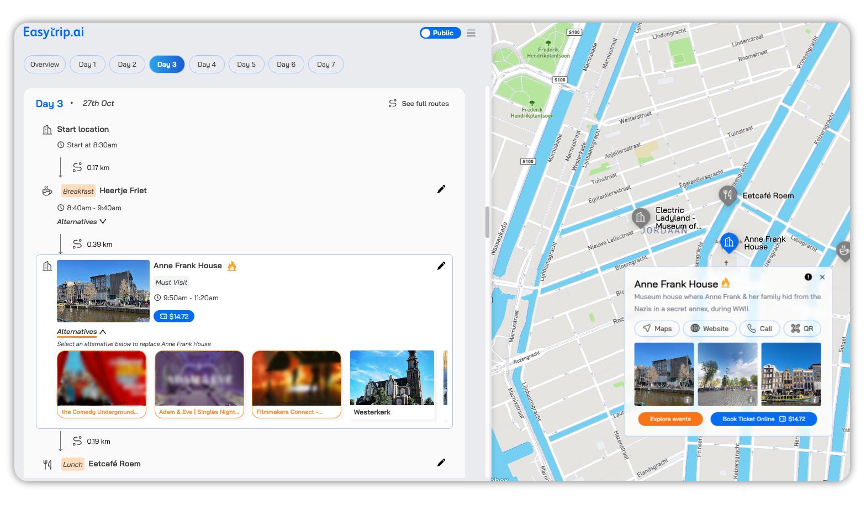Toggle the Public visibility switch
866x505 pixels.
tap(440, 33)
